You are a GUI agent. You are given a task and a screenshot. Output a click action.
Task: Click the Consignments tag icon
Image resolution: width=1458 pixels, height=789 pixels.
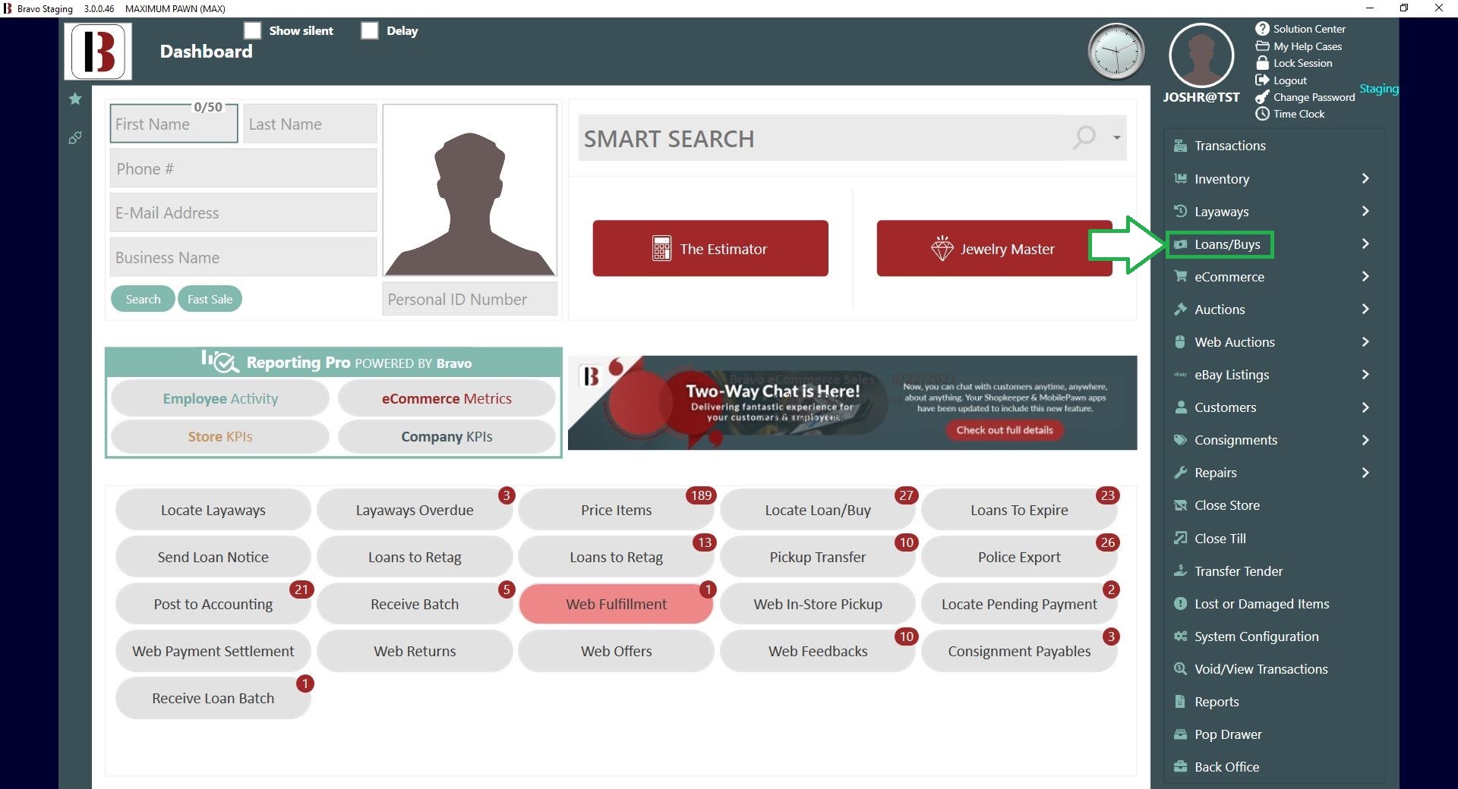[x=1180, y=439]
